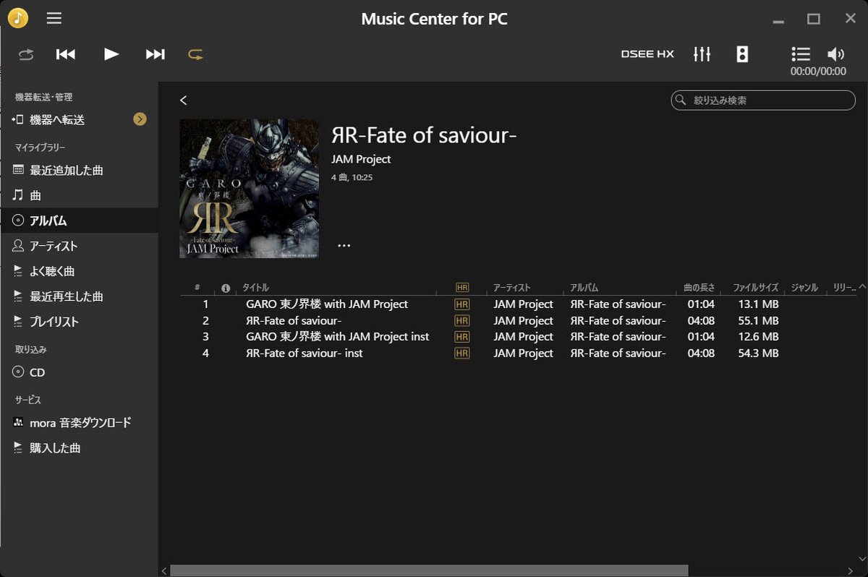Expand the yellow arrow next to 機器へ転送
This screenshot has width=868, height=577.
(140, 119)
